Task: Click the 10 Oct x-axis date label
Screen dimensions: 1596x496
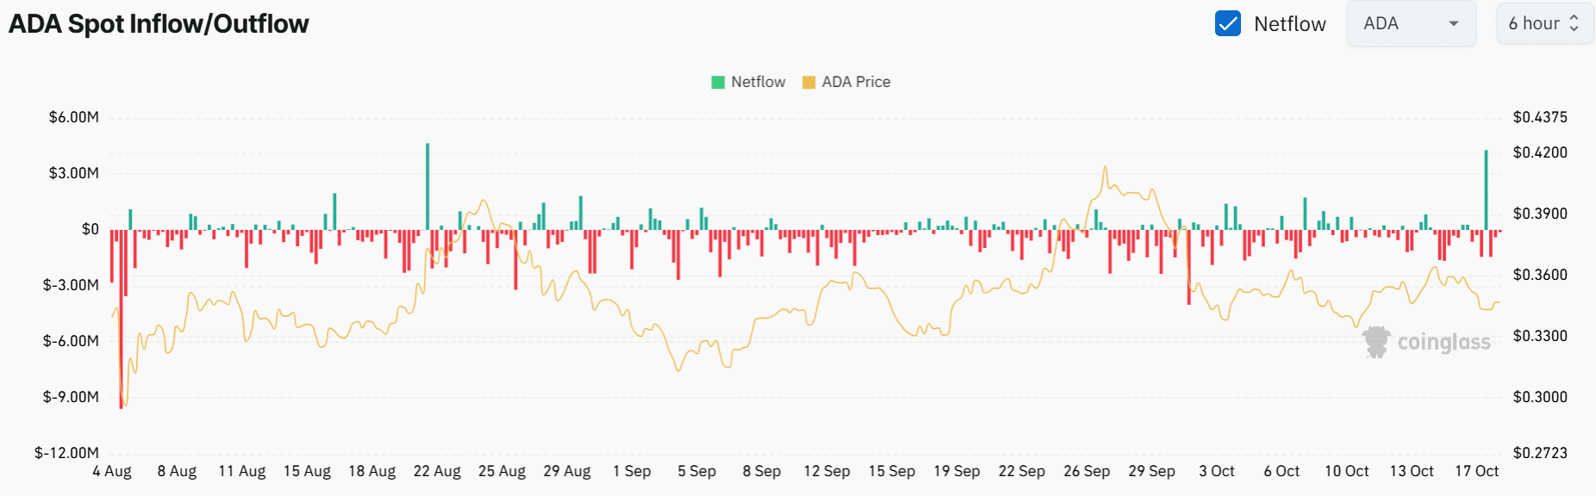Action: click(1346, 471)
